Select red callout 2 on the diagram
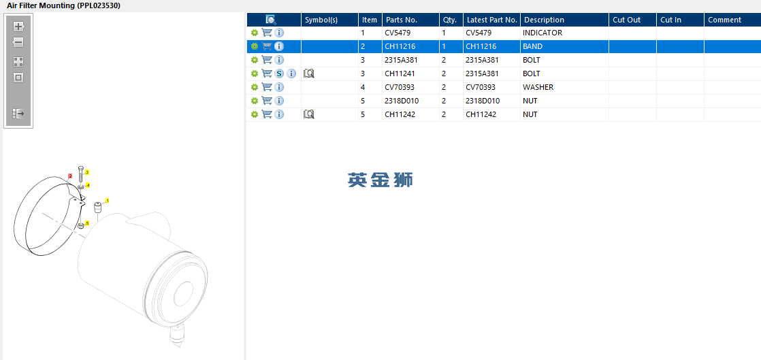 pyautogui.click(x=70, y=176)
